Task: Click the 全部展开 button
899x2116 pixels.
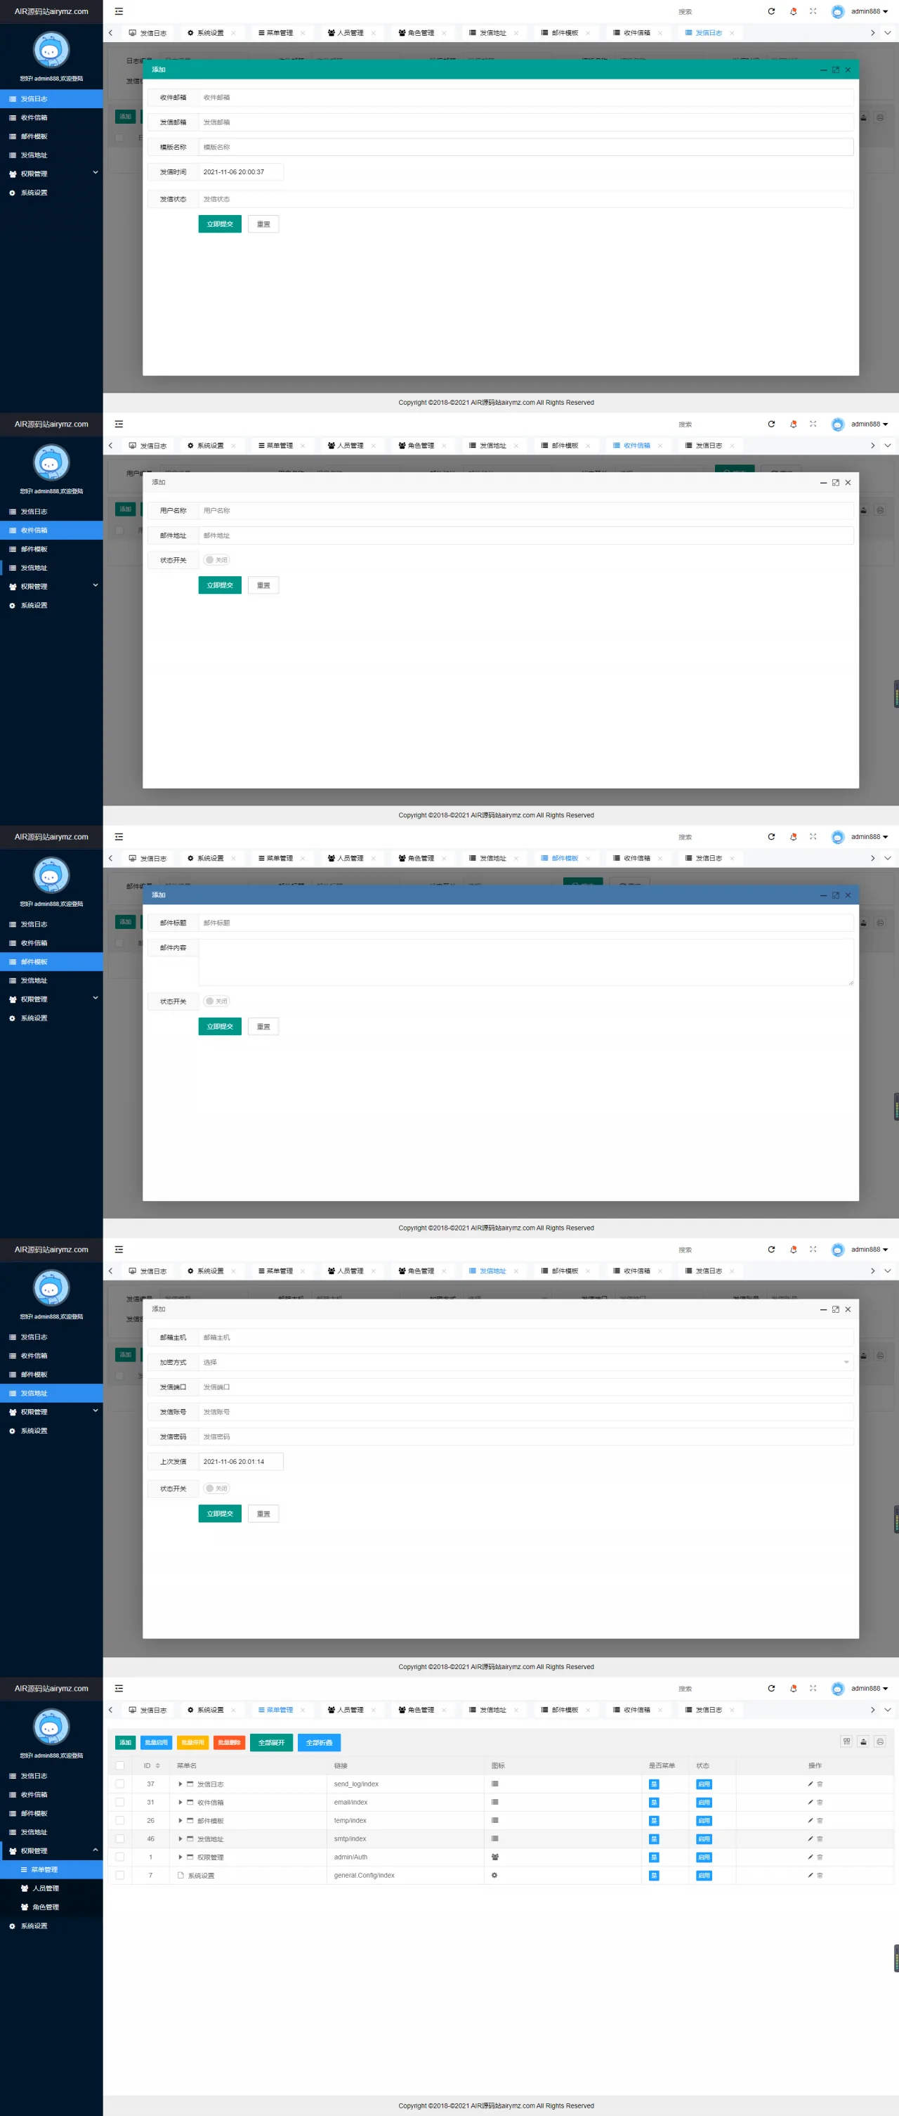Action: click(x=271, y=1742)
